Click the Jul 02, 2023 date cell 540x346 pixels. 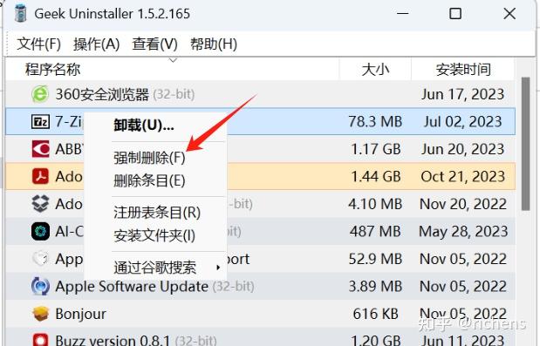[462, 121]
